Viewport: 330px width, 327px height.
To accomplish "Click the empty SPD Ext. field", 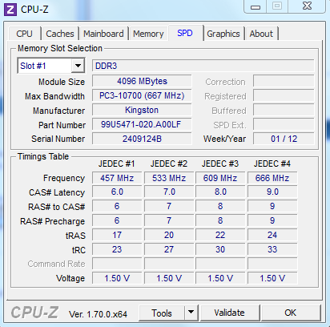I will click(x=284, y=124).
